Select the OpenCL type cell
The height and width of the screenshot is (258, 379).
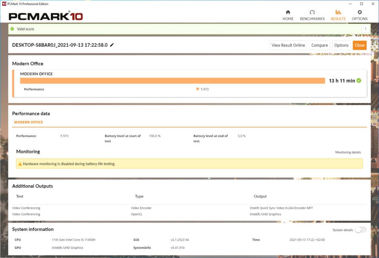coord(137,214)
